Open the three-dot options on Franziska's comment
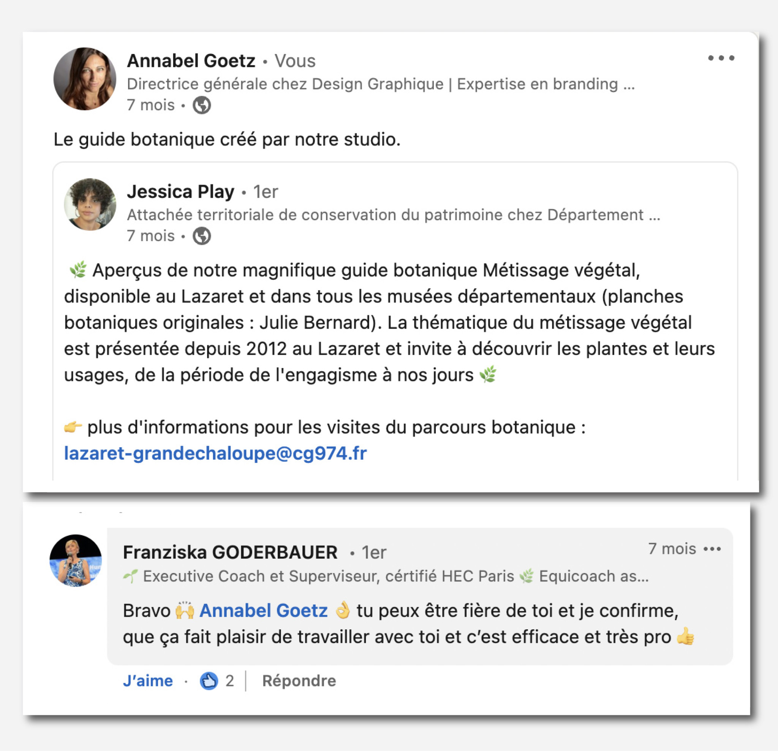Viewport: 778px width, 751px height. coord(712,549)
